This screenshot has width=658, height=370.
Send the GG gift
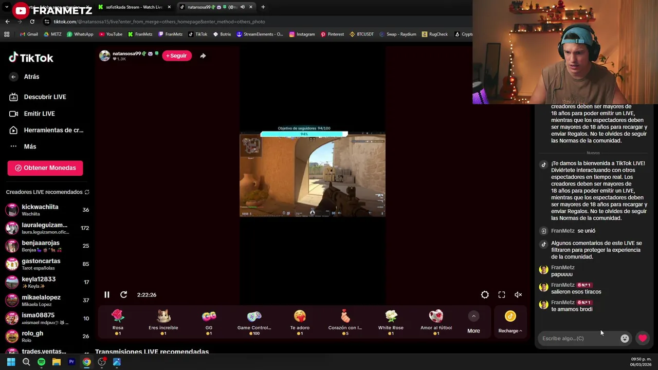pyautogui.click(x=209, y=322)
